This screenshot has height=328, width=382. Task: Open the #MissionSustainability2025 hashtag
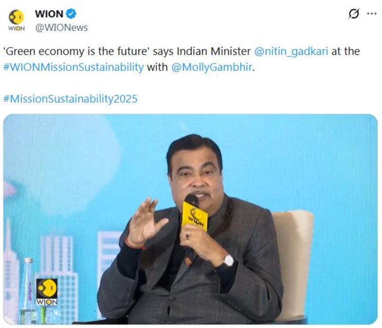coord(70,99)
